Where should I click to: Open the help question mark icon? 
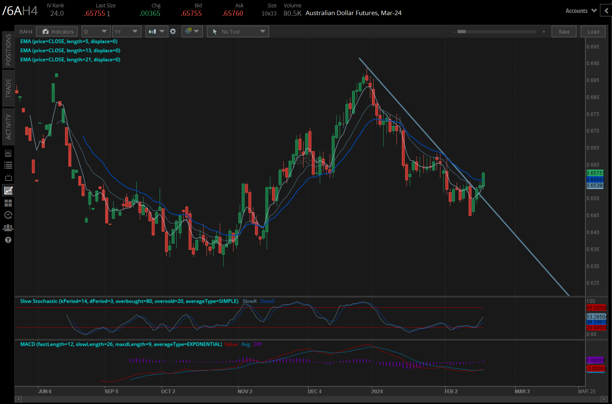coord(8,240)
